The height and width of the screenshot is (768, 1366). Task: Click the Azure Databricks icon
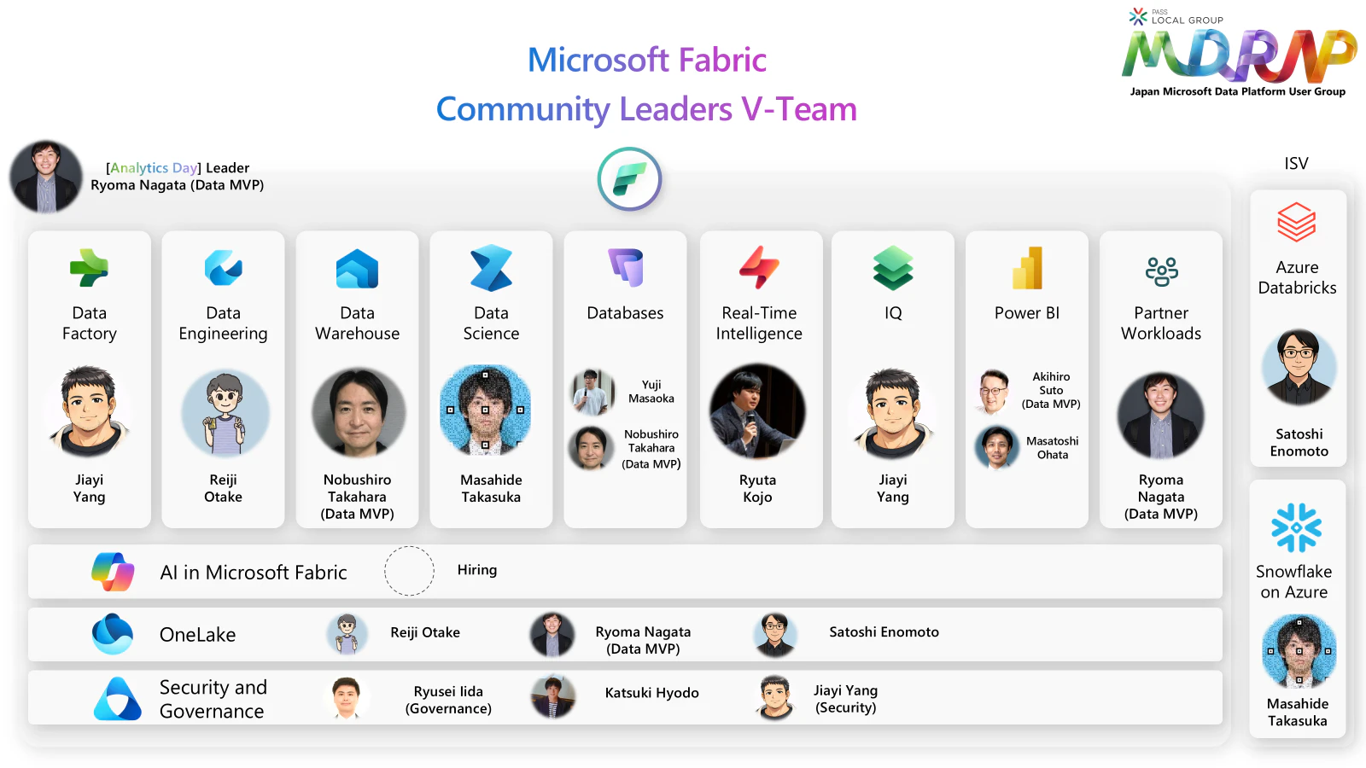coord(1297,224)
